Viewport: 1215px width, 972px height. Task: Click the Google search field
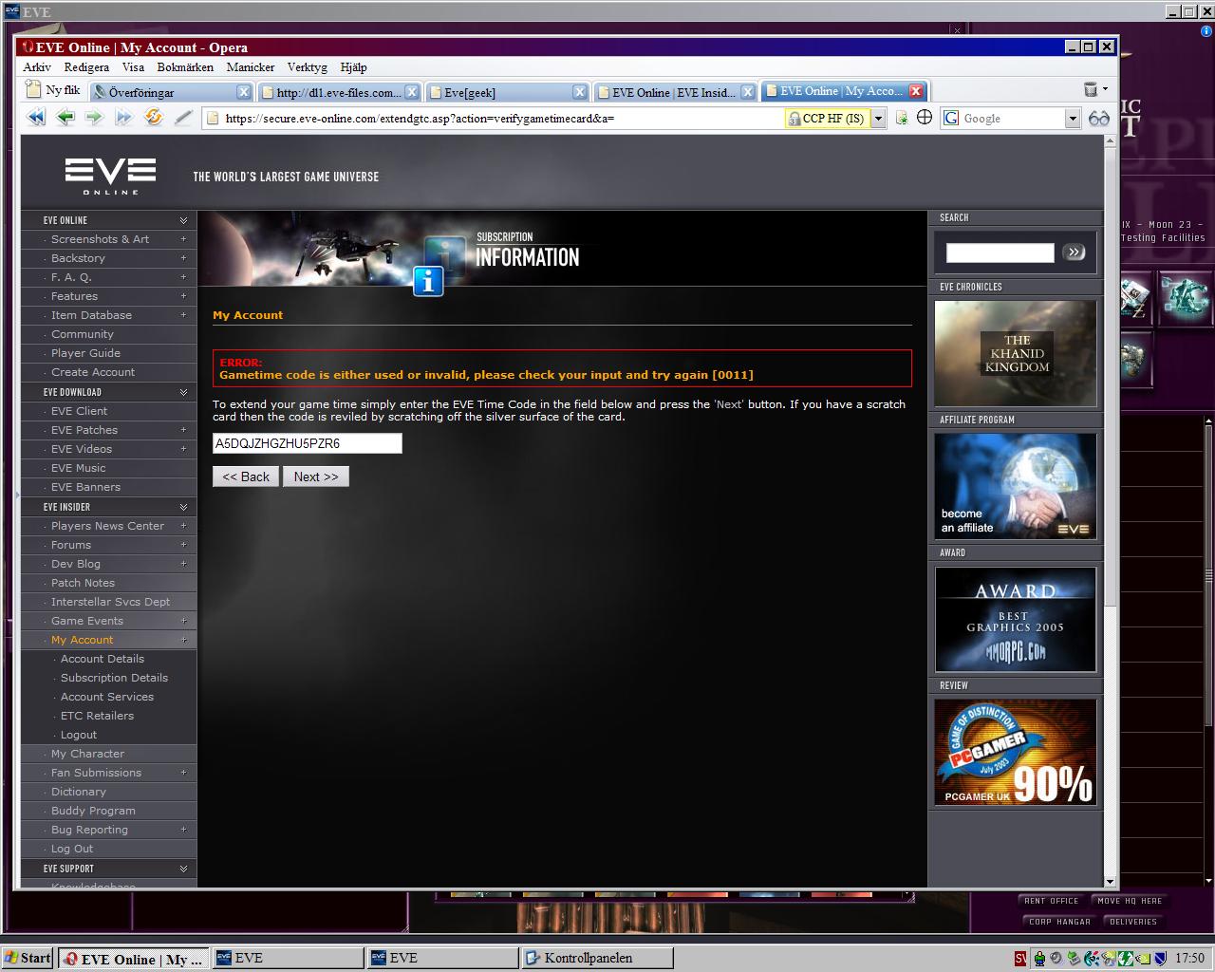(x=1012, y=118)
